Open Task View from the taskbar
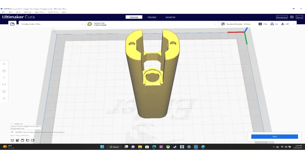Screen dimensions: 305x157 126,147
